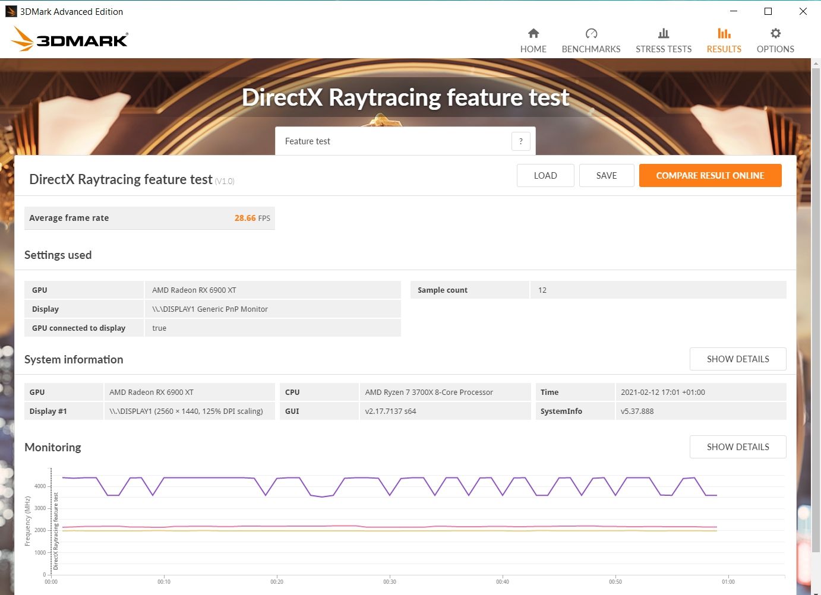
Task: Close the 3DMark window
Action: pyautogui.click(x=803, y=11)
